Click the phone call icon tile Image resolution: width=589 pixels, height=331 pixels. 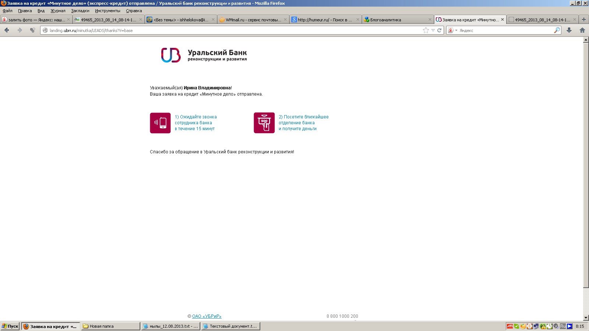pos(160,123)
